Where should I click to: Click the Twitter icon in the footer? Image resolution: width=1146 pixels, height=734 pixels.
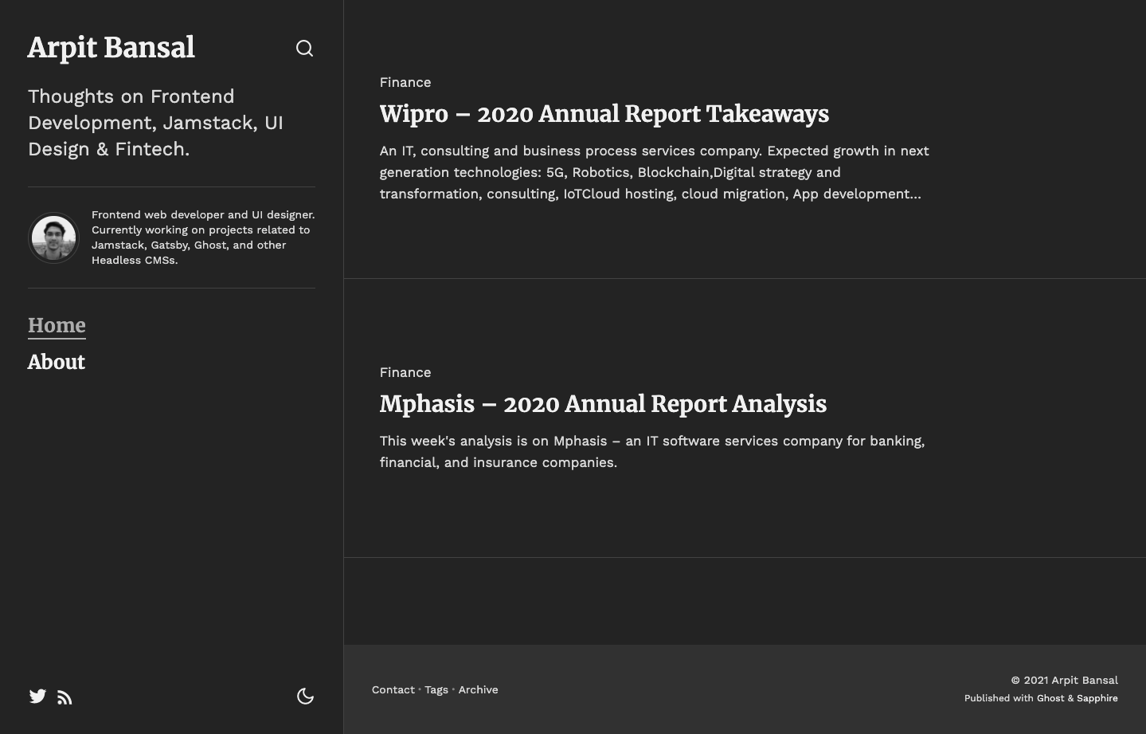pos(37,697)
